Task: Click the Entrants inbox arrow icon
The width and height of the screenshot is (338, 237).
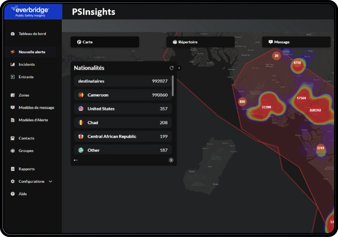Action: pos(13,77)
